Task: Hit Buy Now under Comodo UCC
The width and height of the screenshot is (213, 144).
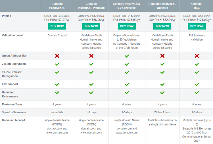Action: tap(197, 26)
